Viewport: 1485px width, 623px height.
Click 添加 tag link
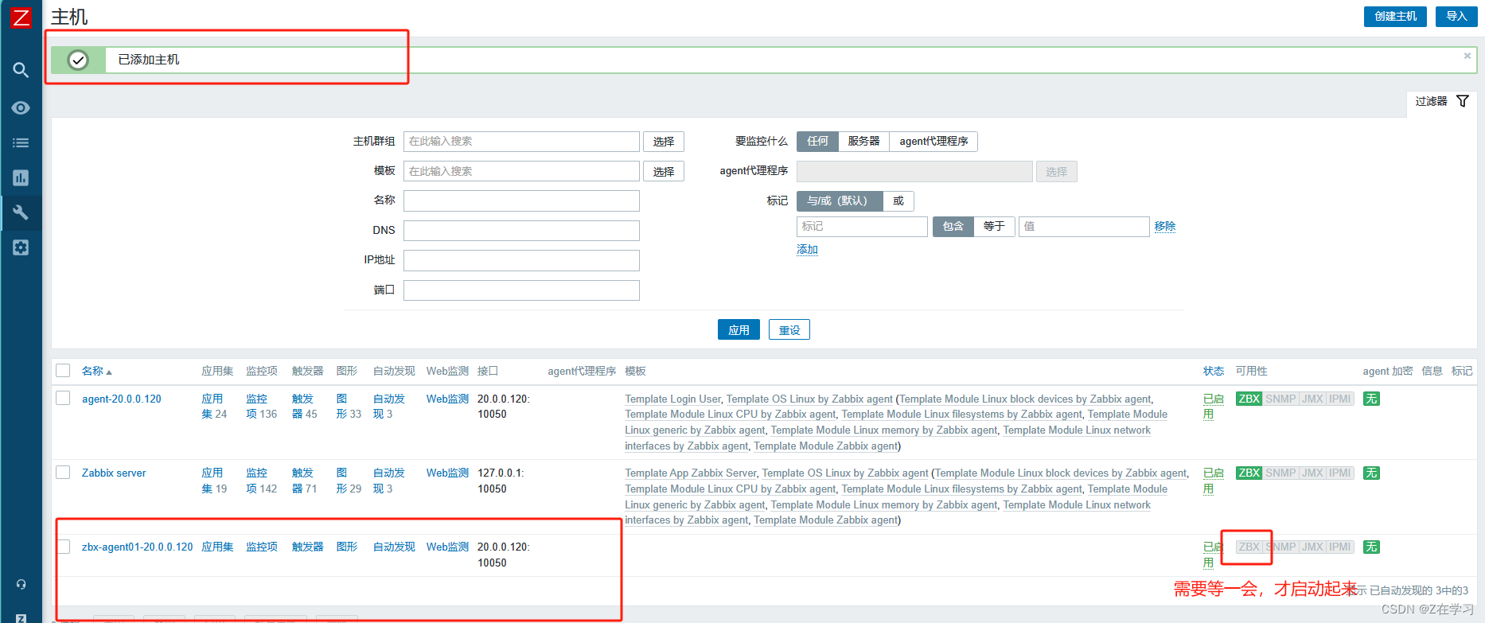[x=808, y=249]
